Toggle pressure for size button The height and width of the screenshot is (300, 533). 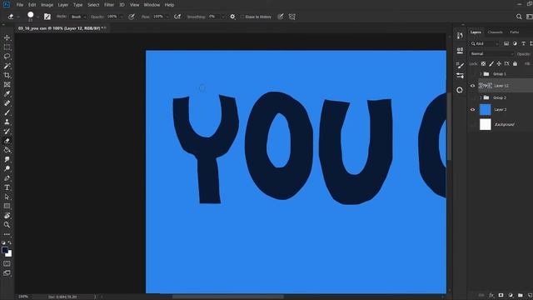point(281,17)
